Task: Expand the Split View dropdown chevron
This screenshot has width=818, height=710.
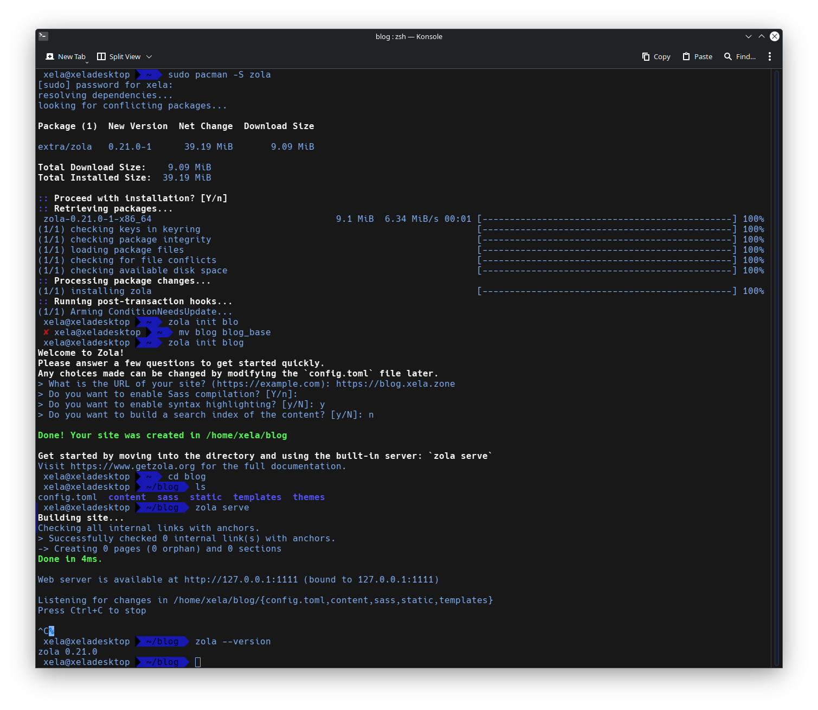Action: pyautogui.click(x=149, y=56)
